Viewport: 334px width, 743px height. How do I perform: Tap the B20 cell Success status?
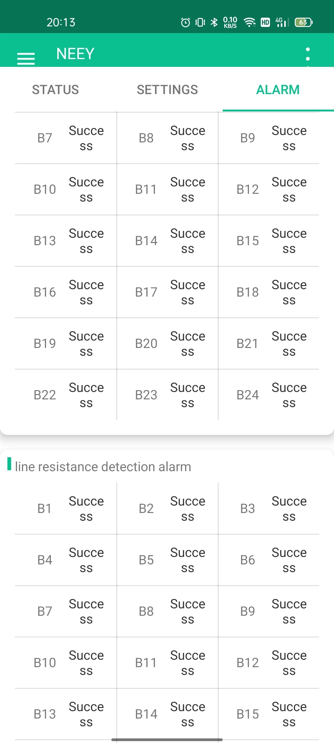tap(188, 344)
